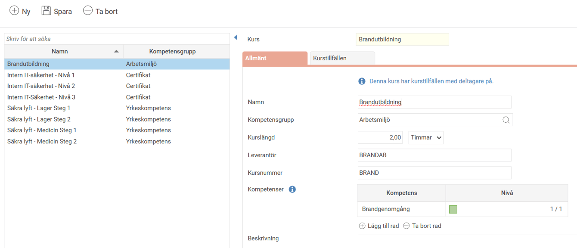Open Kompetensgrupp search magnifier
577x248 pixels.
tap(506, 120)
